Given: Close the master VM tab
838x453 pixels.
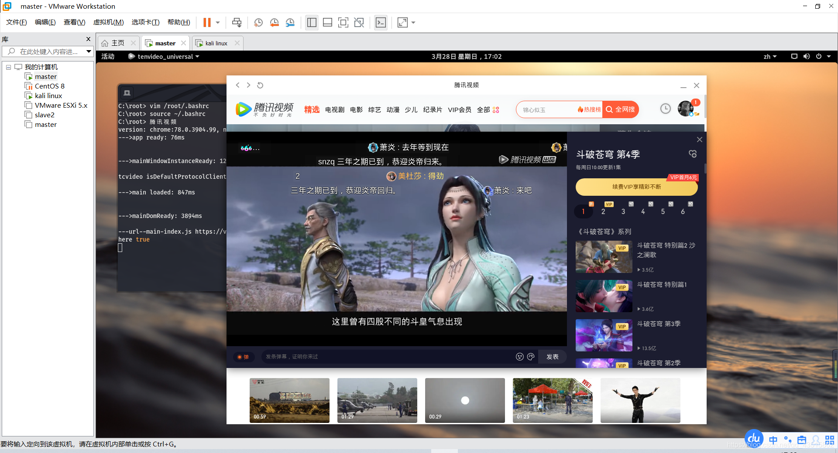Looking at the screenshot, I should (x=183, y=43).
